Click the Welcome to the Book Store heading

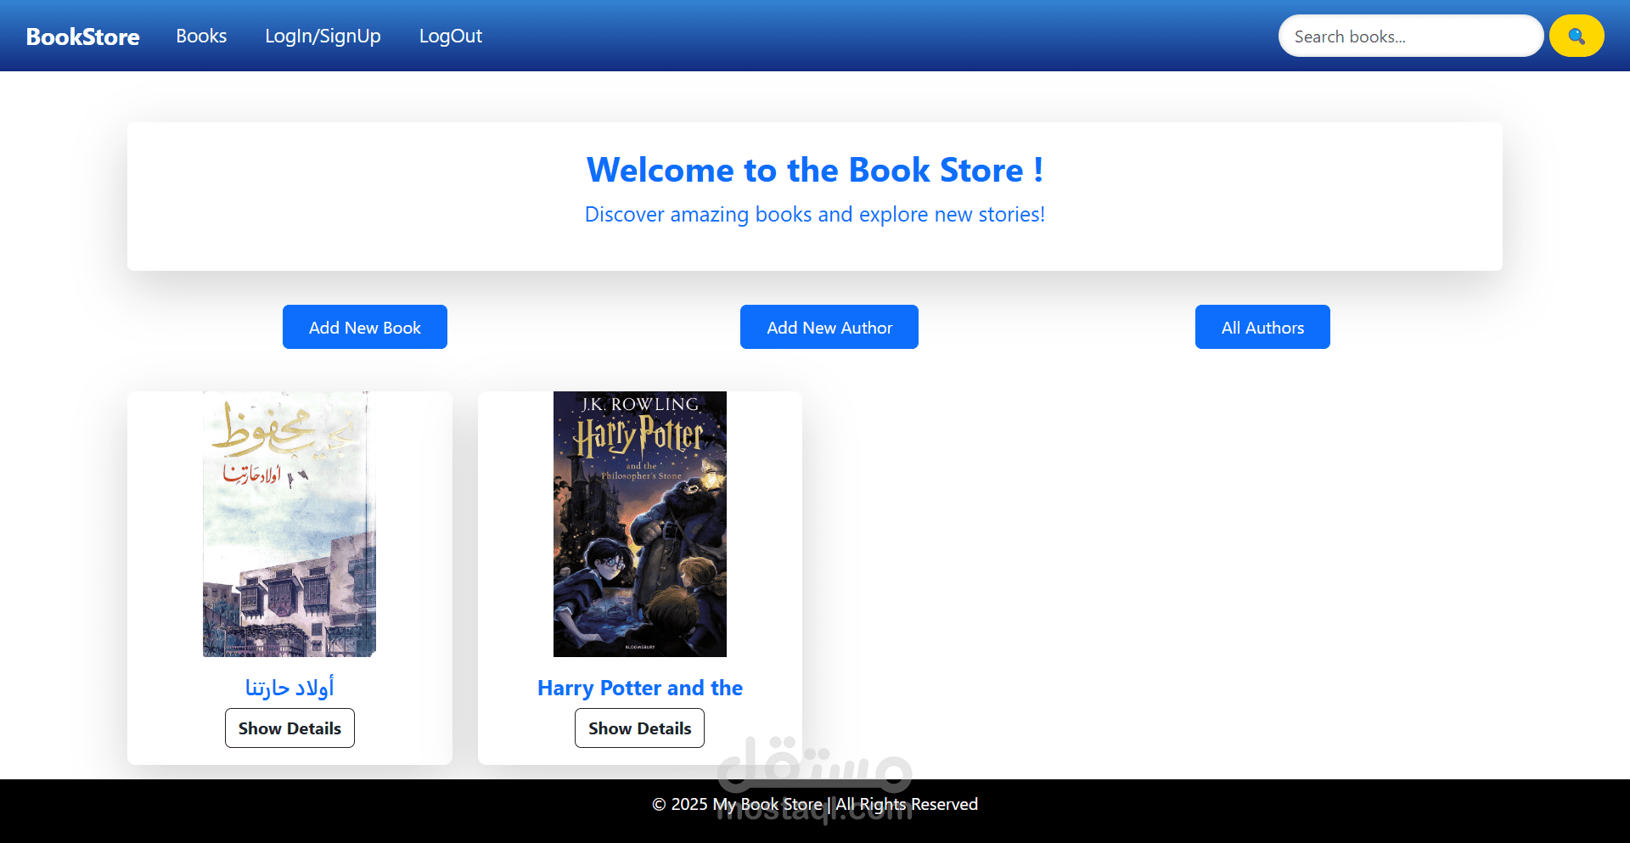[815, 170]
